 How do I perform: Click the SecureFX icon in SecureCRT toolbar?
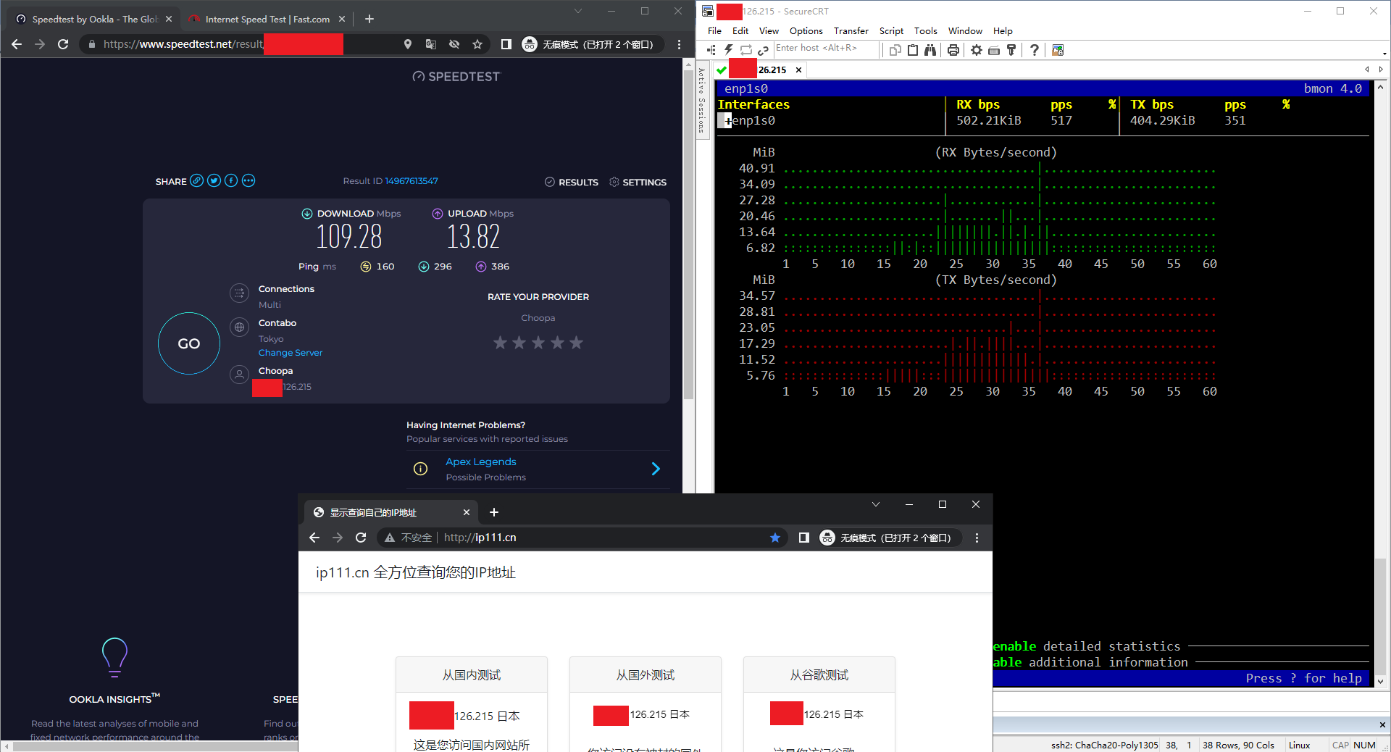coord(1058,50)
